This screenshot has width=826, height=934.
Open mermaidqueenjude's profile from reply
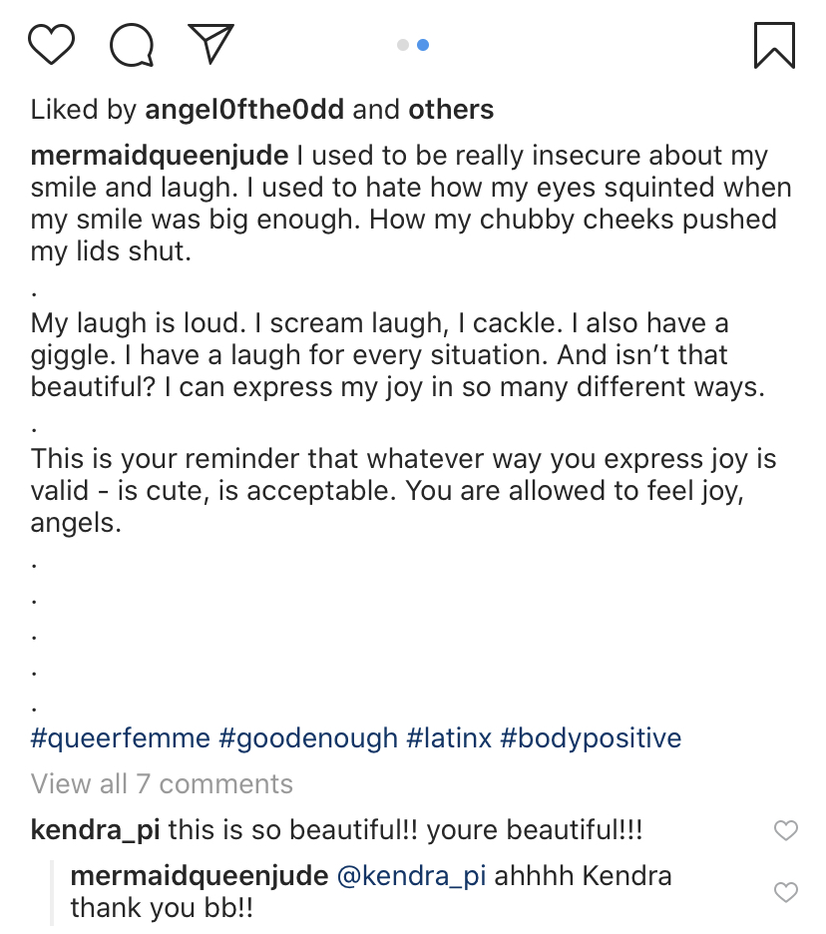(200, 876)
